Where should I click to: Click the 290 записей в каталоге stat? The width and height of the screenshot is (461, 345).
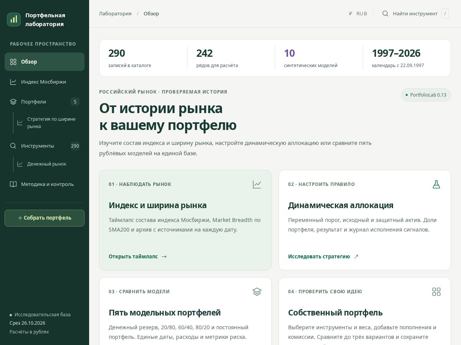tap(143, 58)
